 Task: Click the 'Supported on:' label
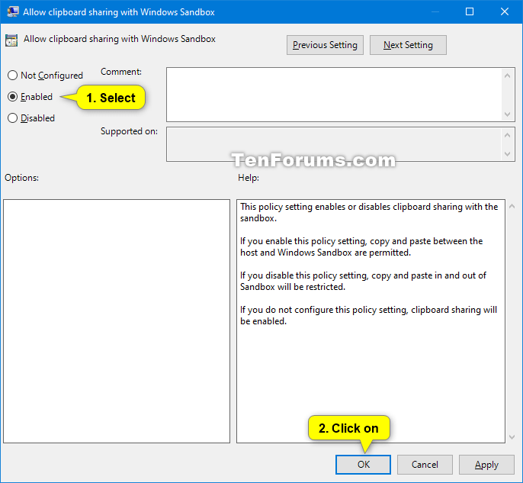tap(129, 131)
